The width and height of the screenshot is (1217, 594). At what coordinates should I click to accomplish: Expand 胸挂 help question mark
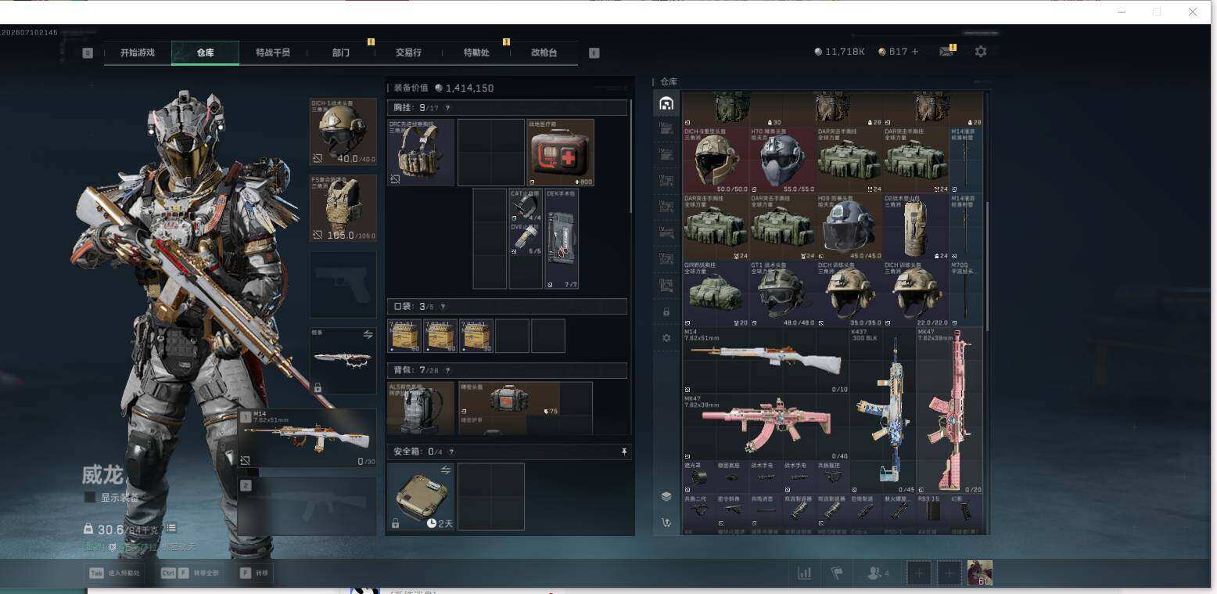[447, 108]
